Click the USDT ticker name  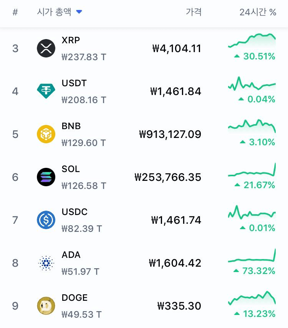click(x=74, y=83)
